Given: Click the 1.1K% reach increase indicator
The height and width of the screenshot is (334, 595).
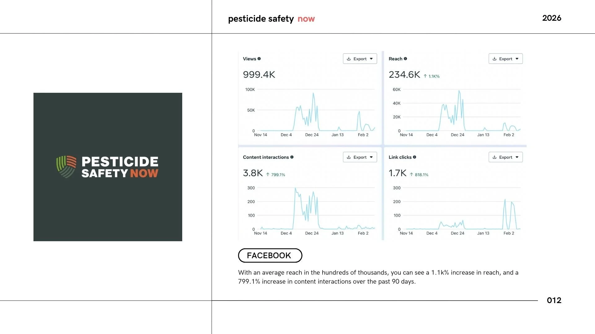Looking at the screenshot, I should tap(431, 76).
